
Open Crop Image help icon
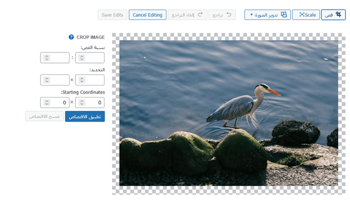(x=71, y=37)
